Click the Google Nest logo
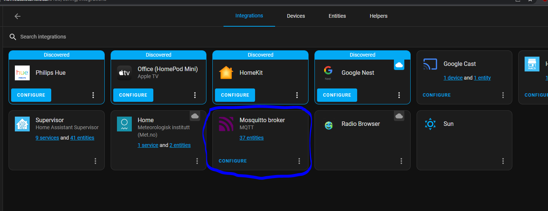 [x=328, y=73]
